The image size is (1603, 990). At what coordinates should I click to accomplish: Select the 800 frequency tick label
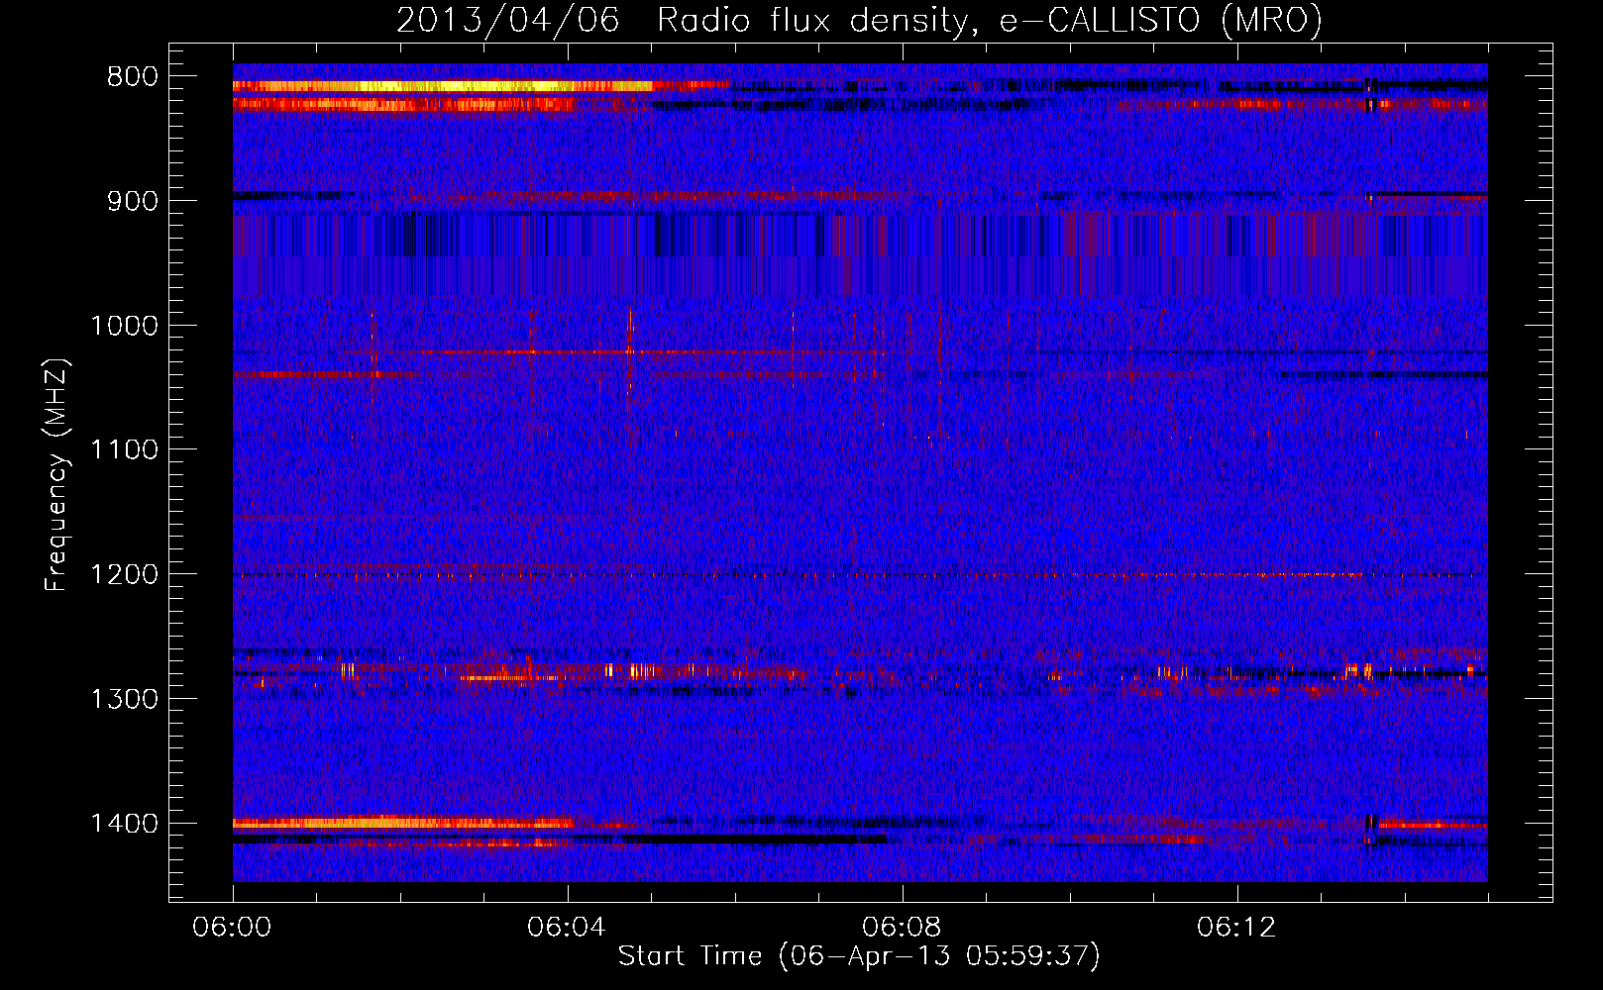click(x=133, y=77)
